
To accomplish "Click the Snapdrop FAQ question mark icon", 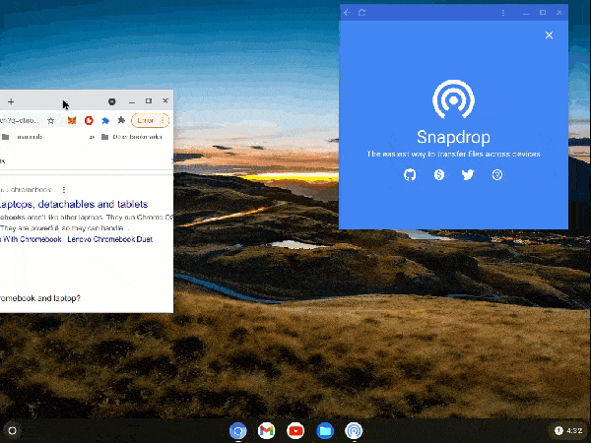I will tap(497, 175).
